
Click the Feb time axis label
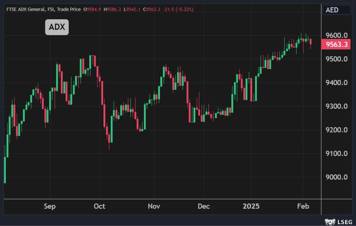point(303,206)
